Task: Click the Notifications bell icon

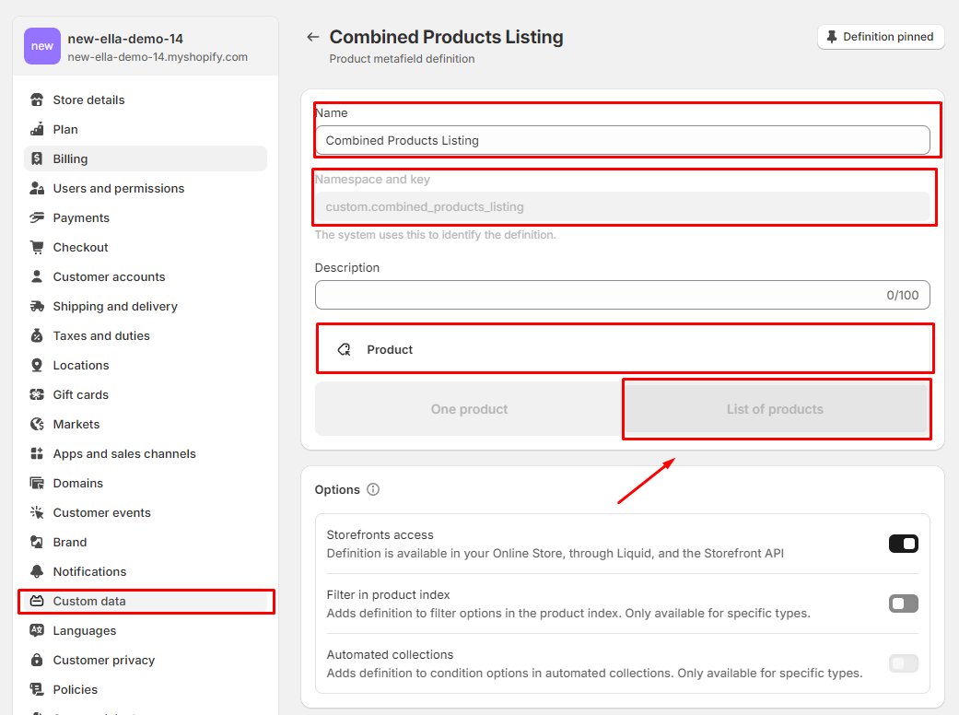Action: tap(37, 571)
